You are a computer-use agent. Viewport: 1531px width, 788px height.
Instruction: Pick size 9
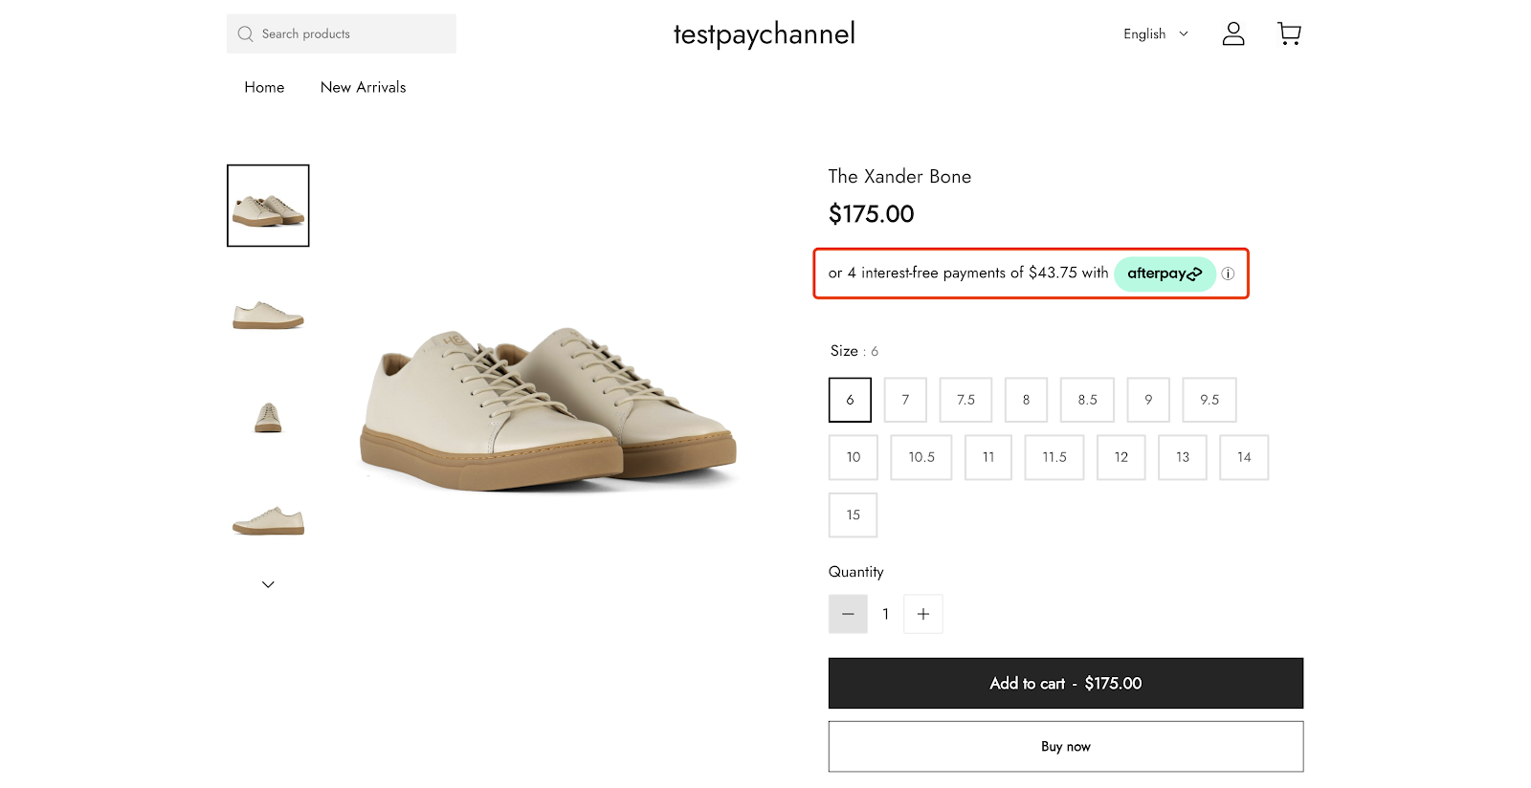[x=1148, y=400]
